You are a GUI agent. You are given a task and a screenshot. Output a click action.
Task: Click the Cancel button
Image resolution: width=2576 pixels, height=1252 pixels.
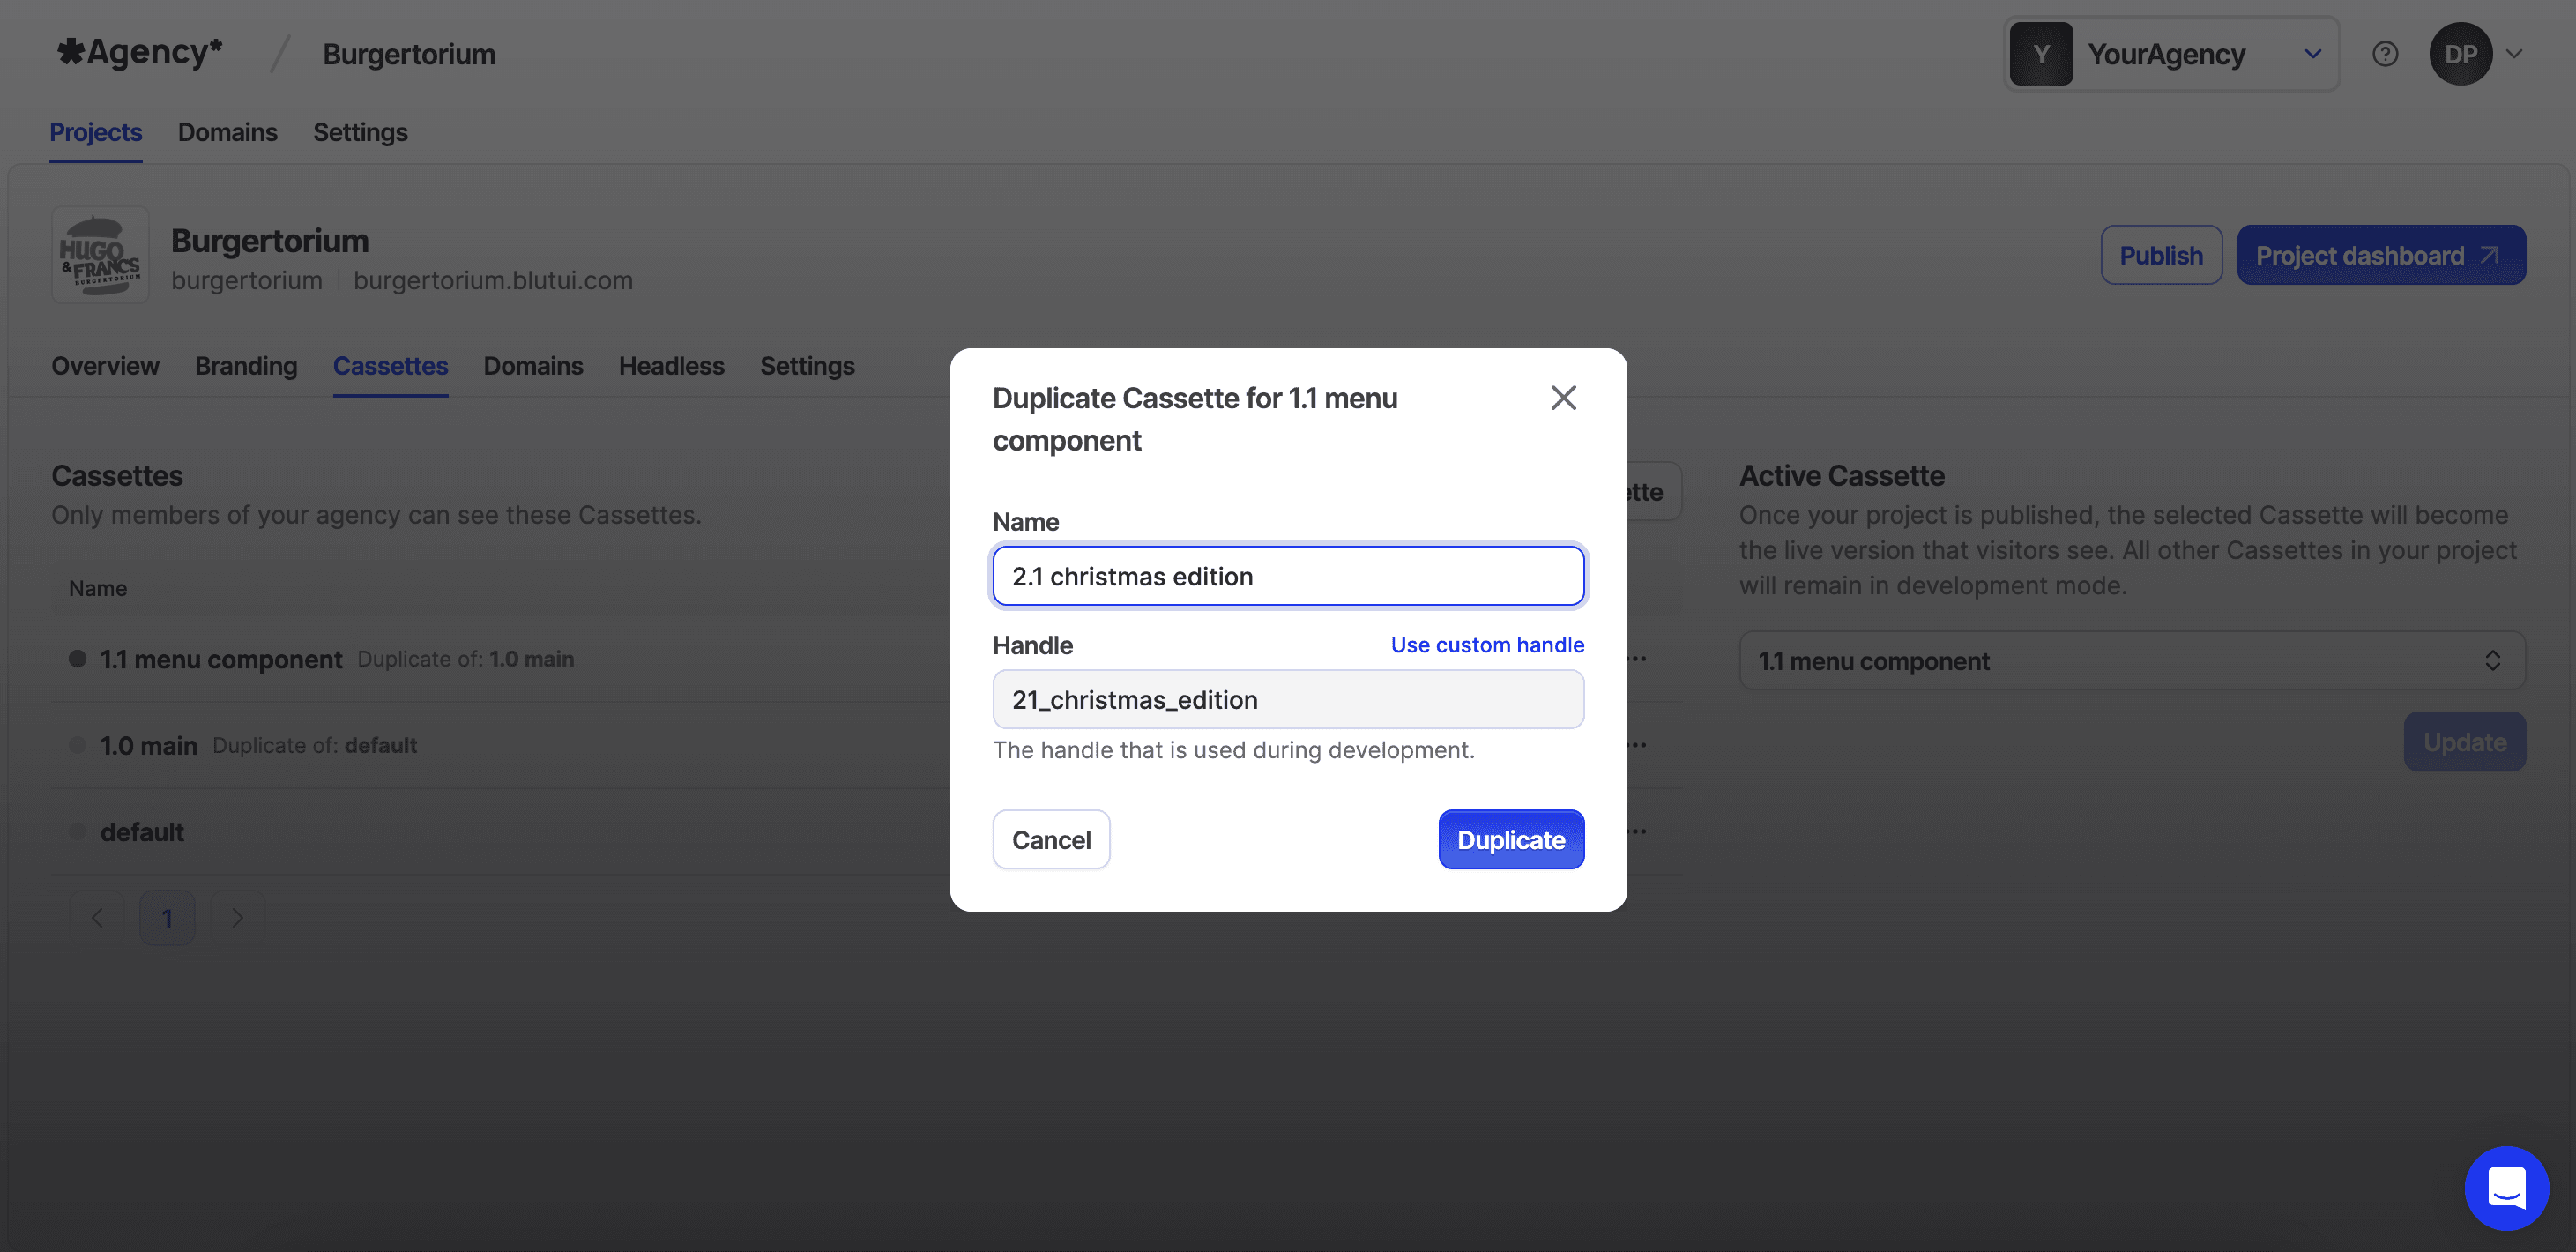click(x=1050, y=839)
